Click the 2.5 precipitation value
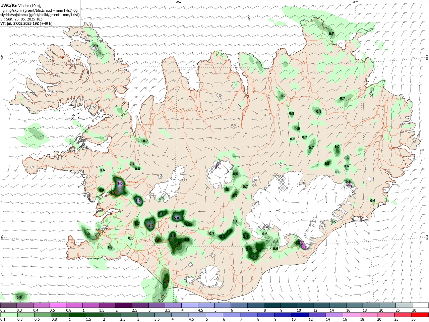429x322 pixels. [x=223, y=237]
